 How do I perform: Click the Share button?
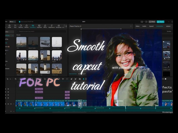coord(152,22)
